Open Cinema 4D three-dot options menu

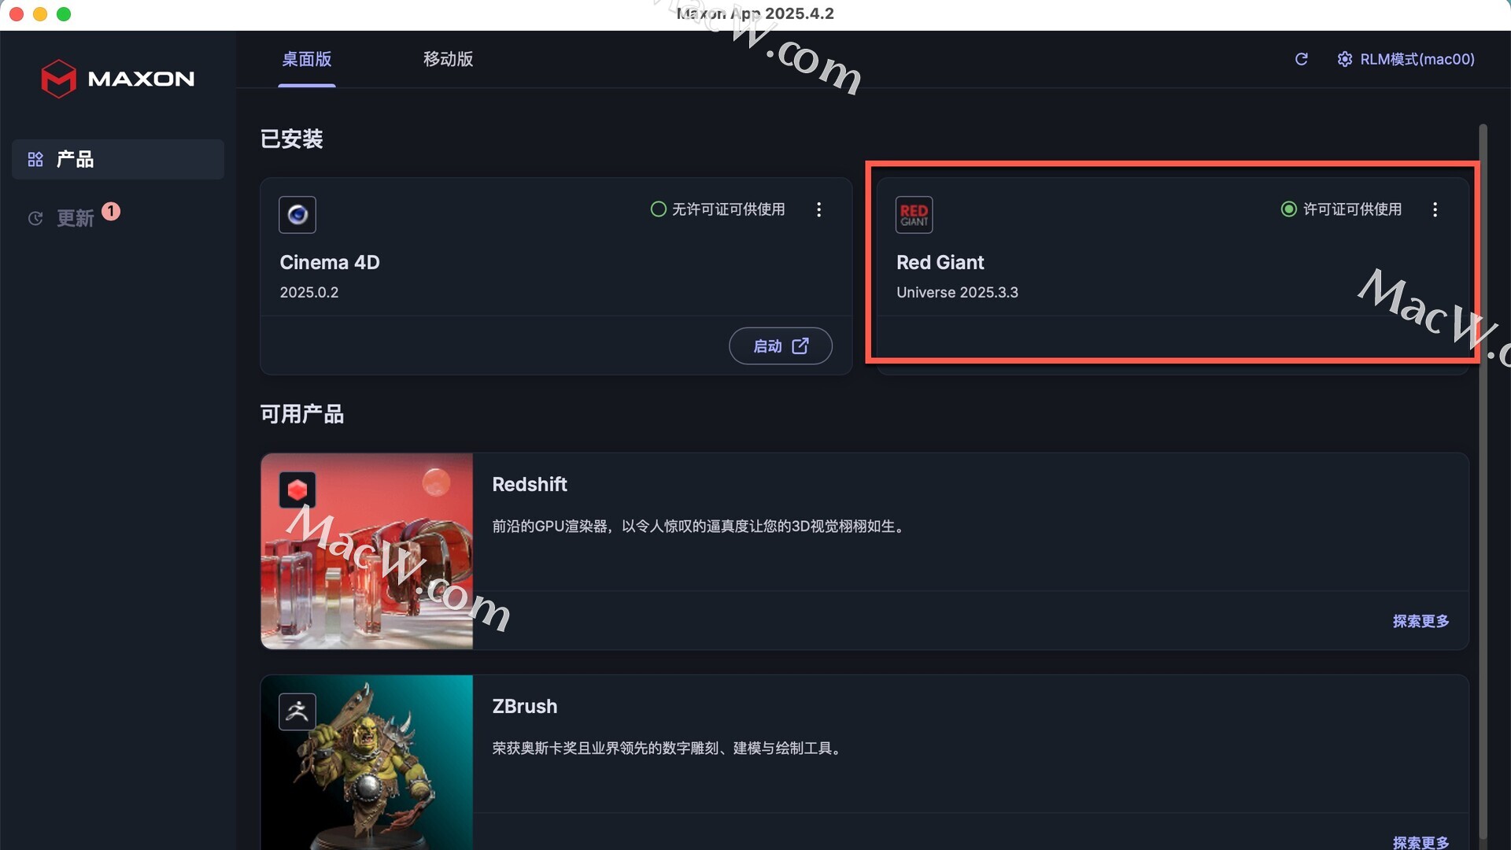[818, 209]
